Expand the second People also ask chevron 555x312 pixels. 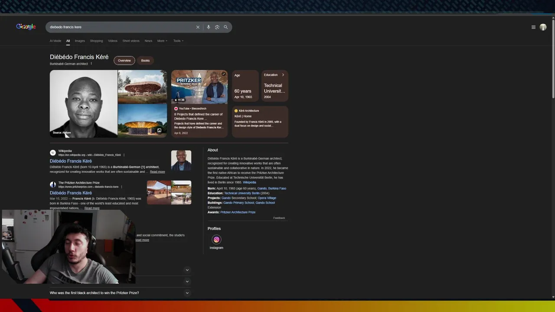pyautogui.click(x=187, y=281)
